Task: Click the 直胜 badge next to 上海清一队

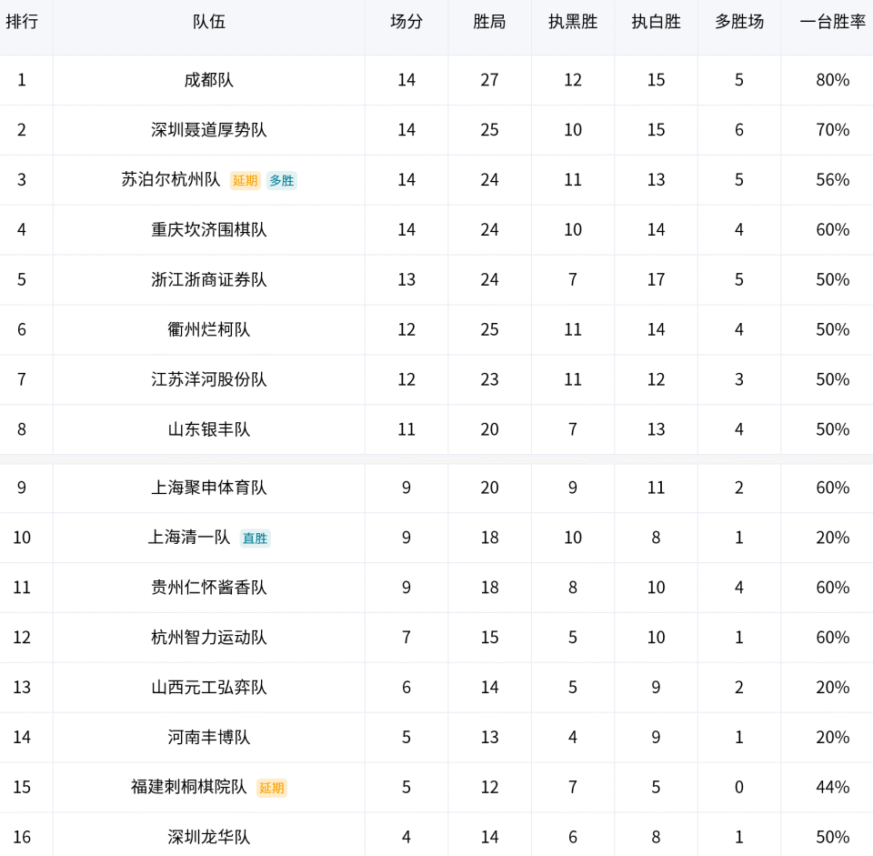Action: click(255, 539)
